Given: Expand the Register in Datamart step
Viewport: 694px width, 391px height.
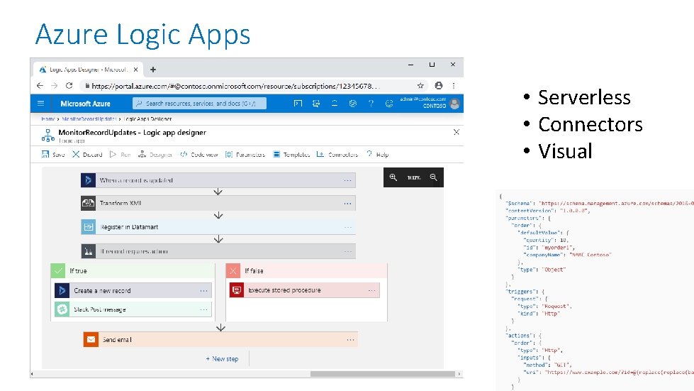Looking at the screenshot, I should pos(218,226).
